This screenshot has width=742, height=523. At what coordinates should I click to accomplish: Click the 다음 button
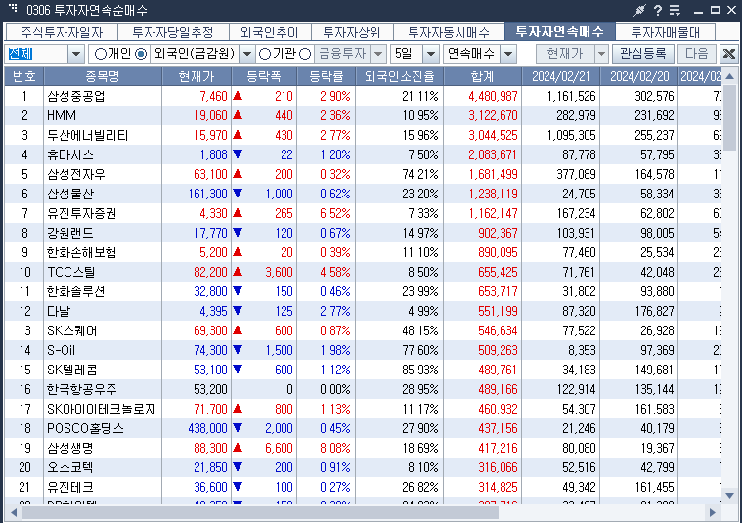tap(697, 54)
